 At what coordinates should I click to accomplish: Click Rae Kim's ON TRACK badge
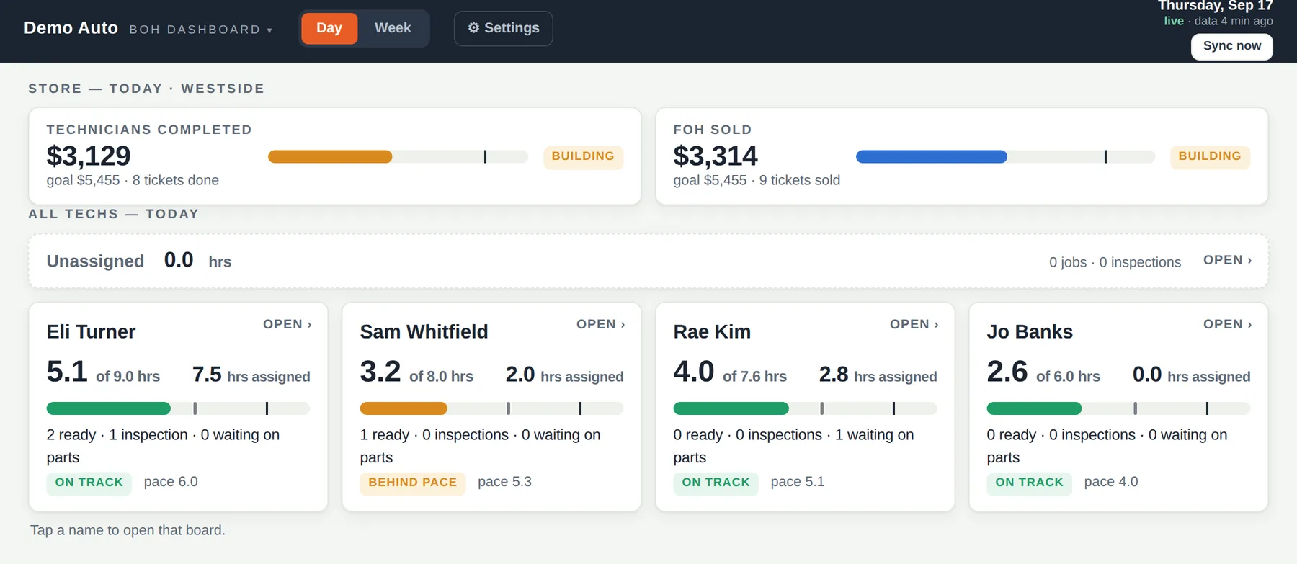click(x=716, y=483)
